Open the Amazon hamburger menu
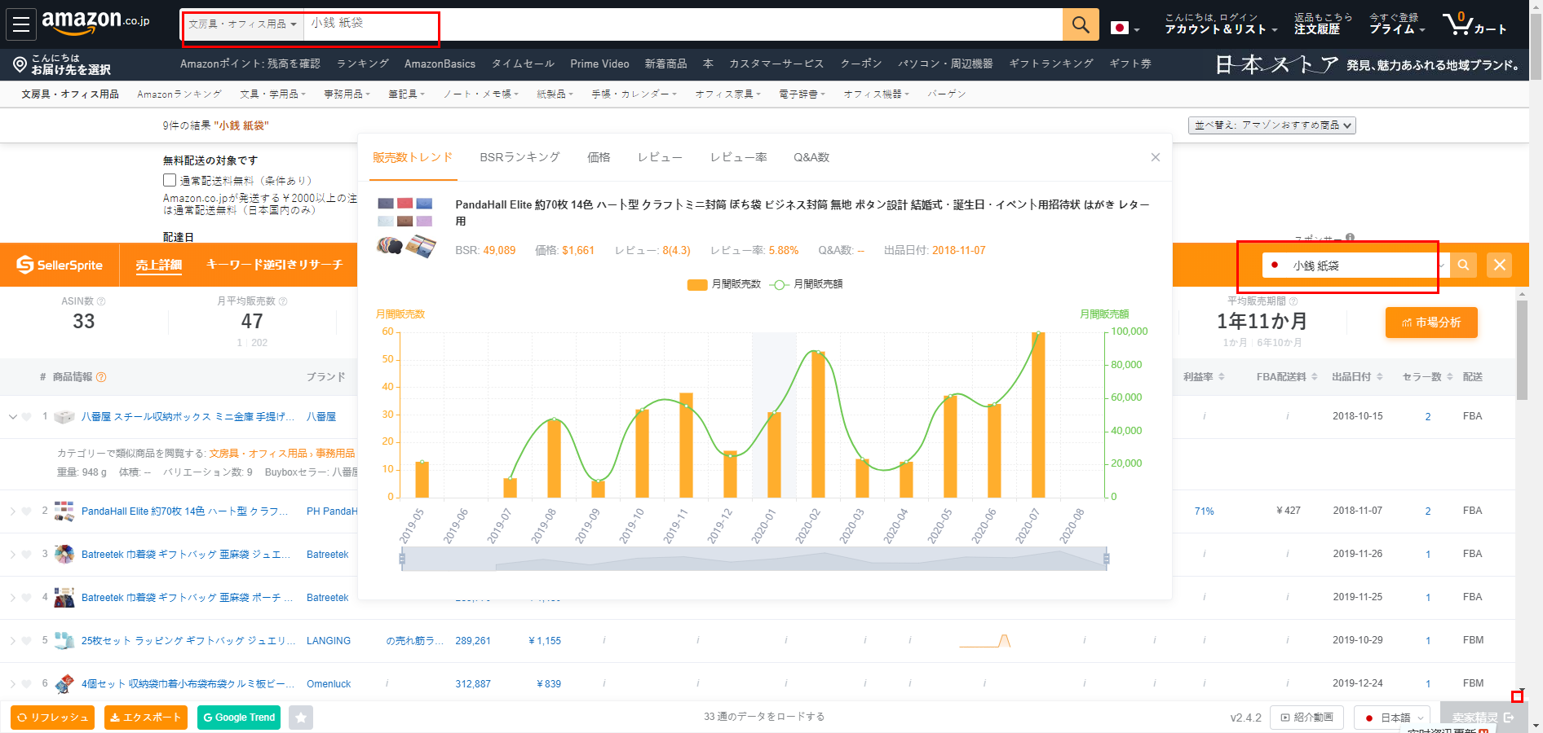The width and height of the screenshot is (1543, 733). pyautogui.click(x=21, y=24)
